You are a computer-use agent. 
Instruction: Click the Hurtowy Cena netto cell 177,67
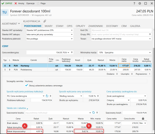coord(124,66)
